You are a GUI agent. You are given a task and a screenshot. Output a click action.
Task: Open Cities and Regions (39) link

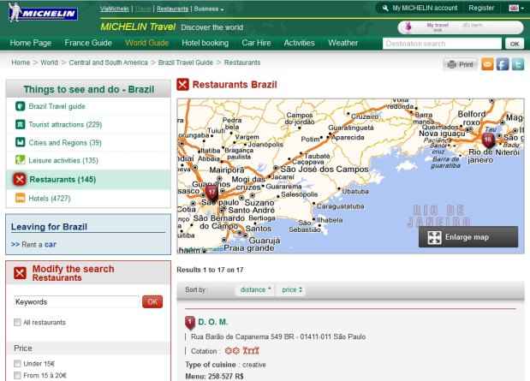coord(65,143)
